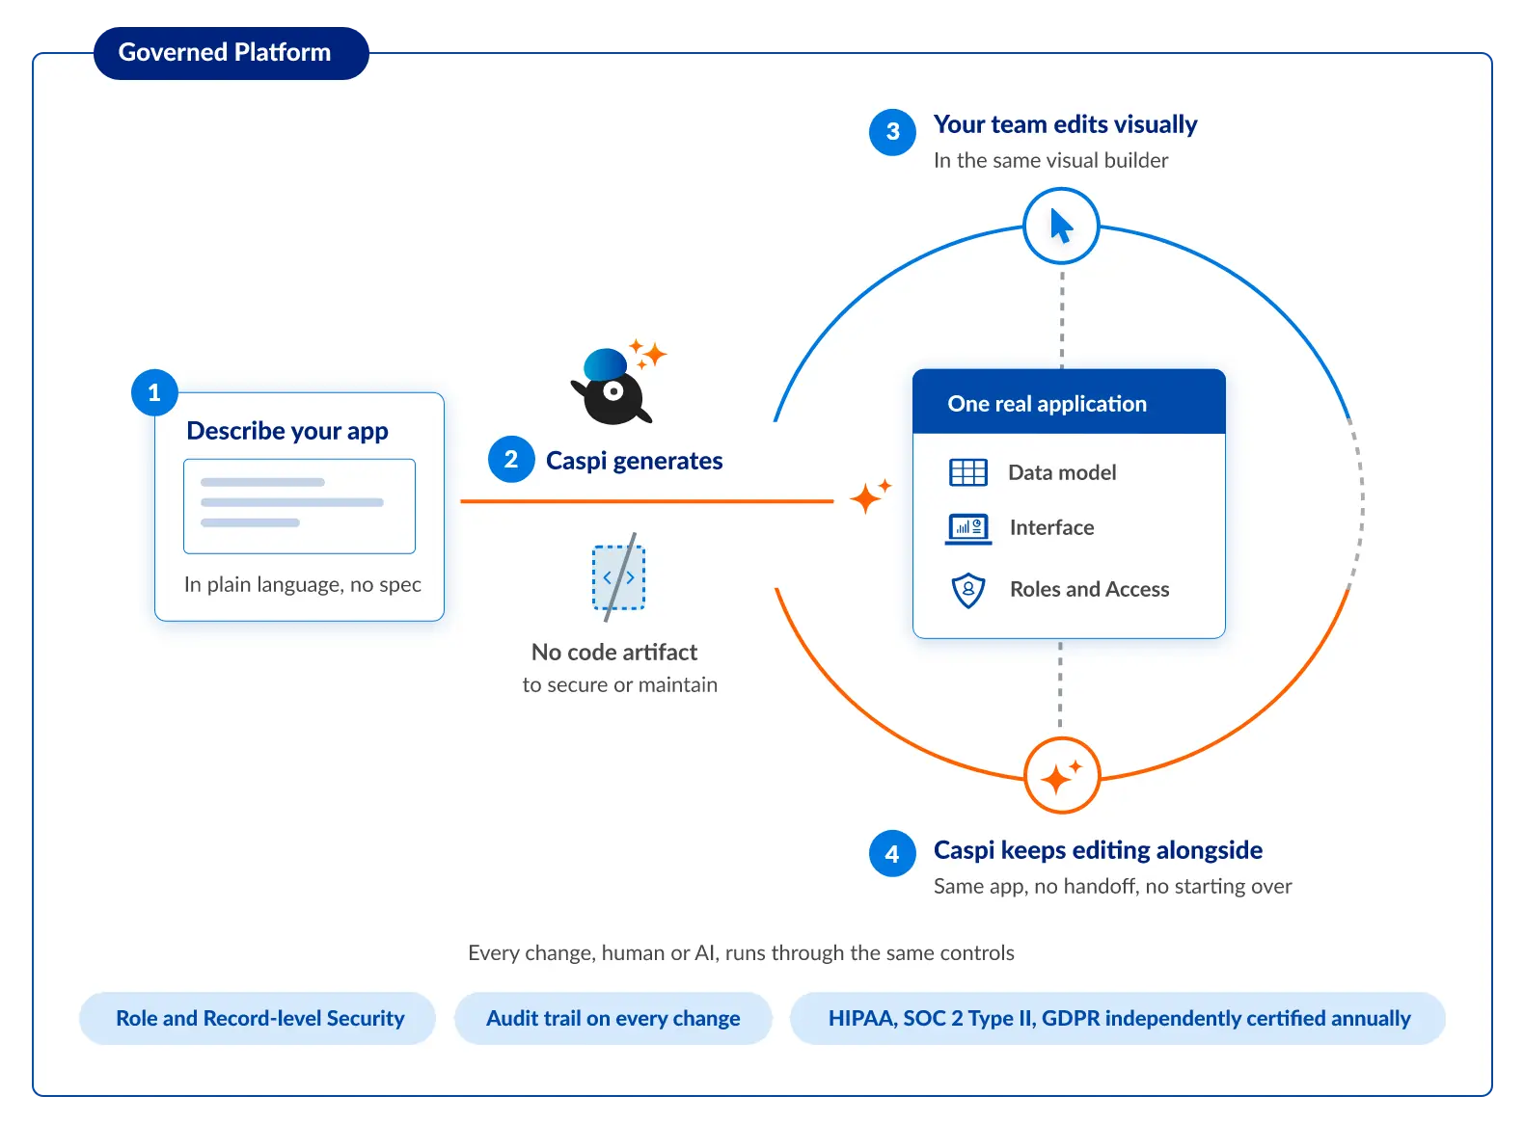Click the Every change, human or AI sentence

tap(741, 953)
